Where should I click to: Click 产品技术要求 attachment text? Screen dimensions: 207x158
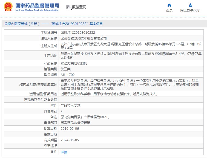pos(70,106)
